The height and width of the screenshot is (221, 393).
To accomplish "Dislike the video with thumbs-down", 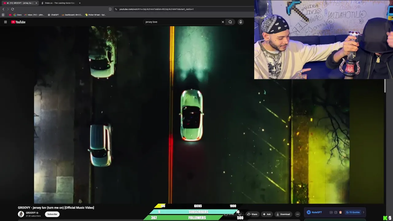I will 239,214.
